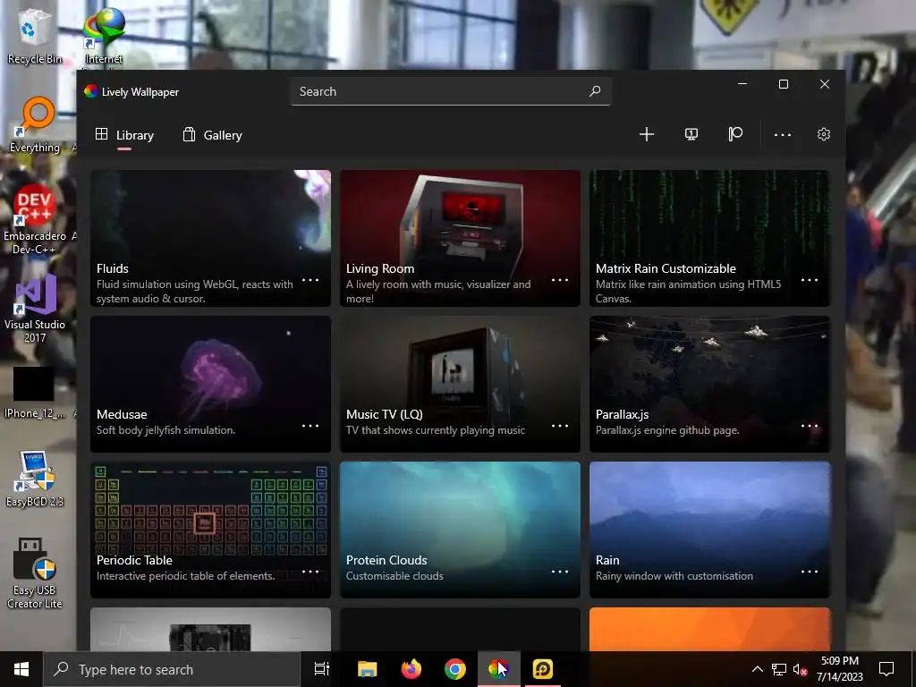The width and height of the screenshot is (916, 687).
Task: Open options menu for Periodic Table wallpaper
Action: pos(310,572)
